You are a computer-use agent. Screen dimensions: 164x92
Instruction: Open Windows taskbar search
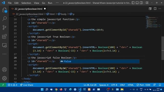[x=47, y=89]
